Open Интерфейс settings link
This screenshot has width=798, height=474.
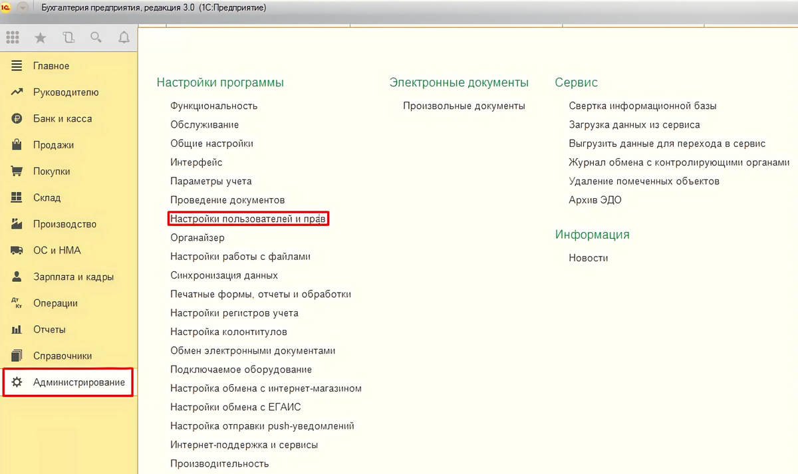pyautogui.click(x=196, y=162)
